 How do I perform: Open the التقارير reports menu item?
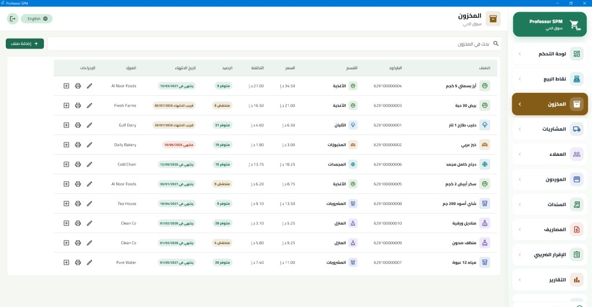[x=550, y=279]
